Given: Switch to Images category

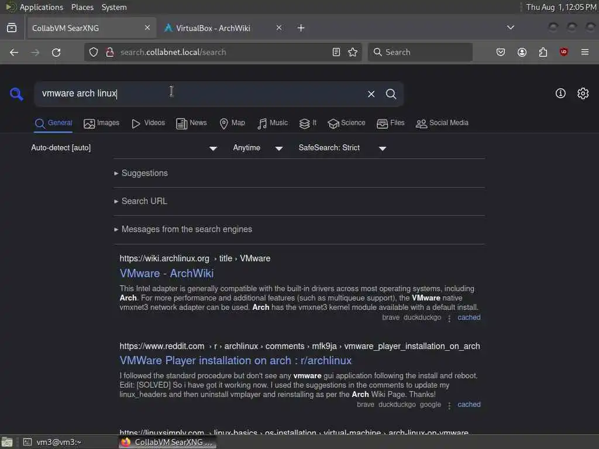Looking at the screenshot, I should (x=101, y=123).
